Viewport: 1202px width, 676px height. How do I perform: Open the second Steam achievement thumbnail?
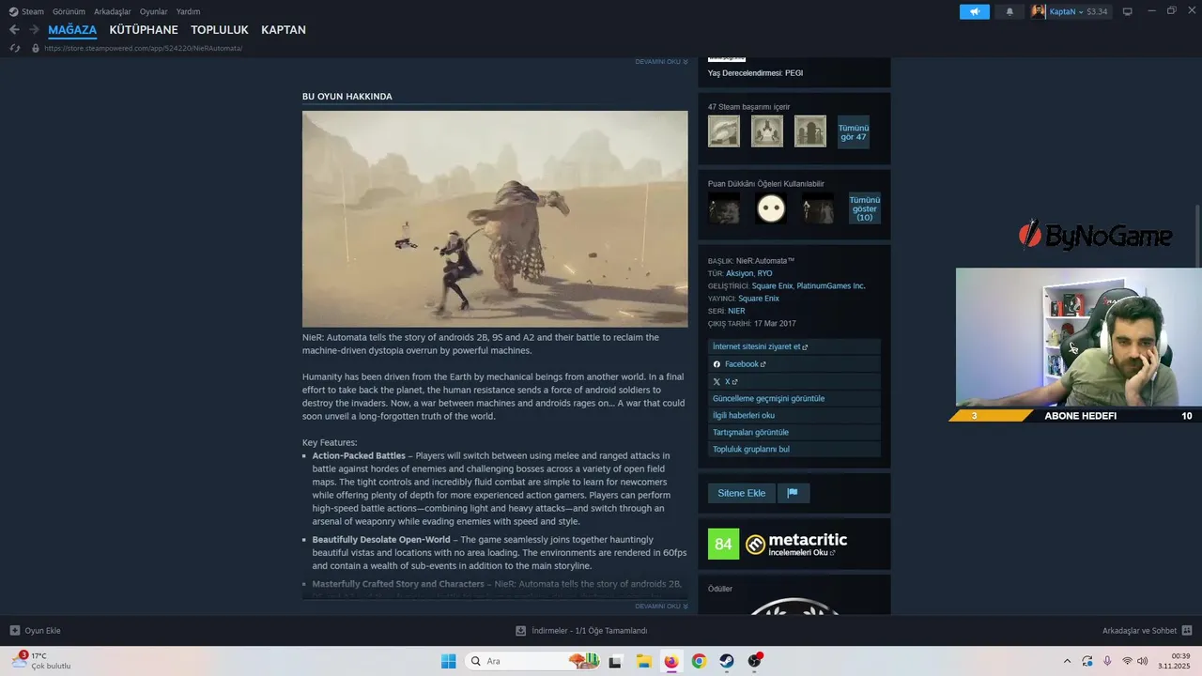click(767, 131)
